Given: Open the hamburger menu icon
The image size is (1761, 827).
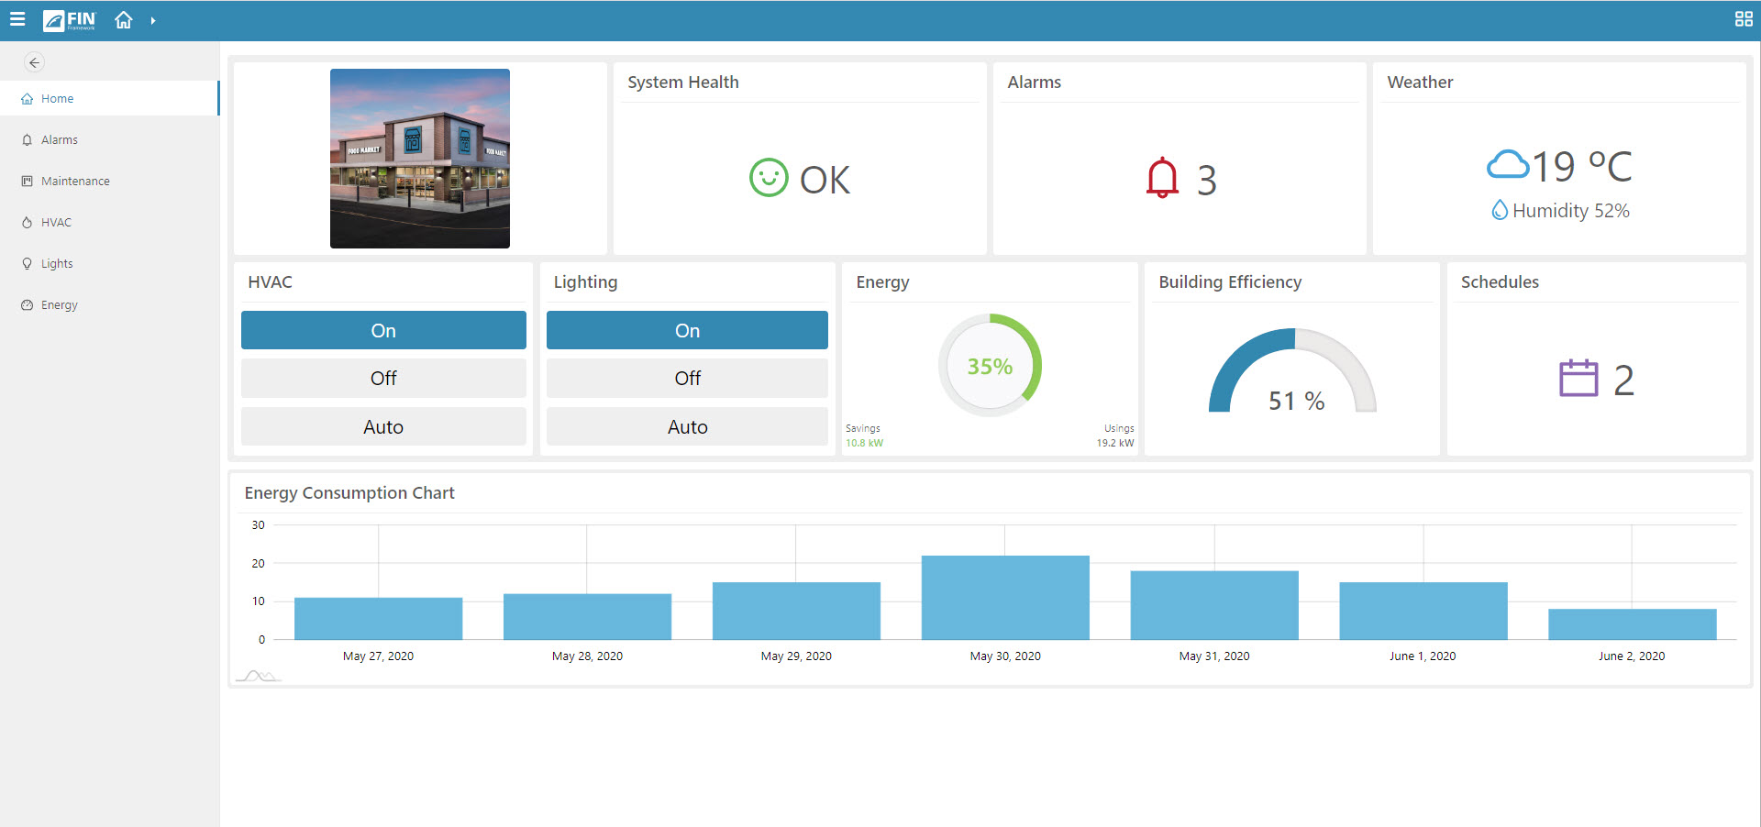Looking at the screenshot, I should click(17, 19).
